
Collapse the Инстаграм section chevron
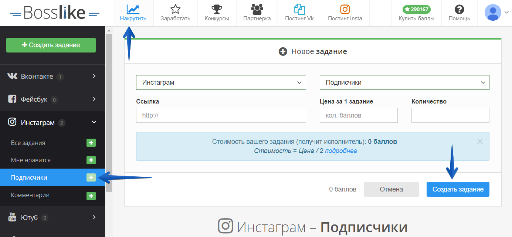pos(94,122)
